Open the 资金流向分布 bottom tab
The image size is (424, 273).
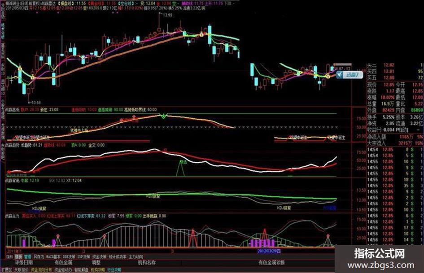tap(41, 270)
